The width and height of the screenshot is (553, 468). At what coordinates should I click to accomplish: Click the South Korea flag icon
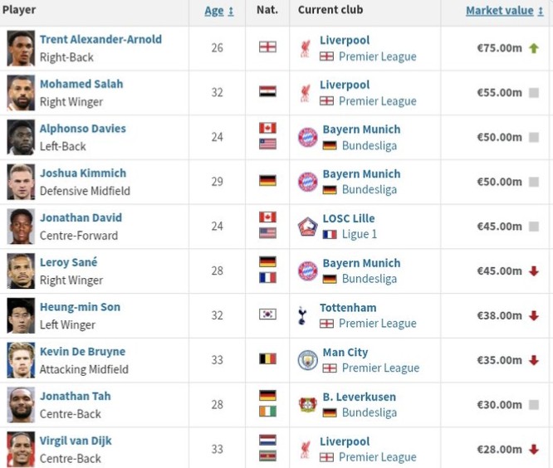pos(267,315)
